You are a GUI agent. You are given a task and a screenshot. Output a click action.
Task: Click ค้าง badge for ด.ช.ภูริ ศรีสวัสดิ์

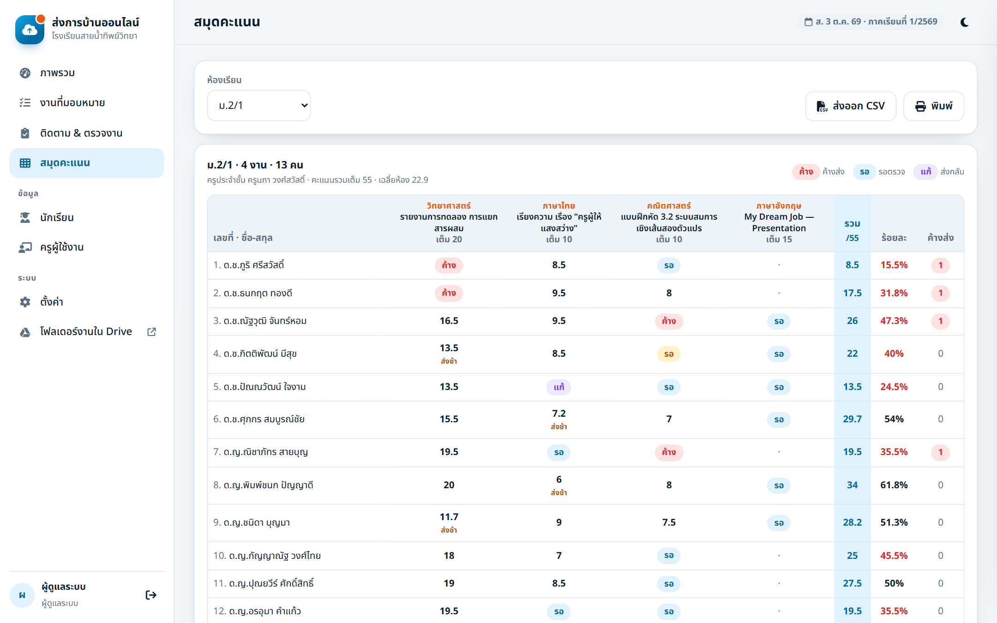click(449, 265)
